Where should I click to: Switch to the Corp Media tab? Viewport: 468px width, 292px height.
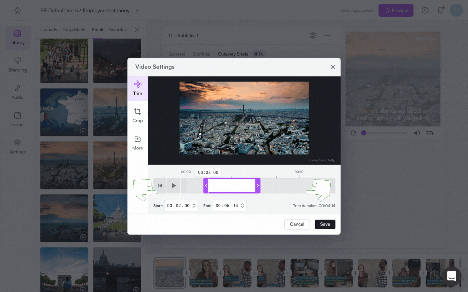(74, 30)
